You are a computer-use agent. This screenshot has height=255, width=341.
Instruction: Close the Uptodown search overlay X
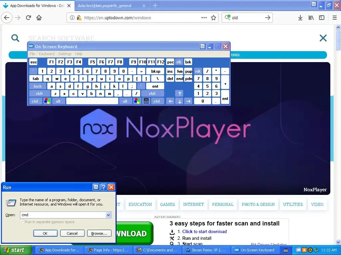323,38
